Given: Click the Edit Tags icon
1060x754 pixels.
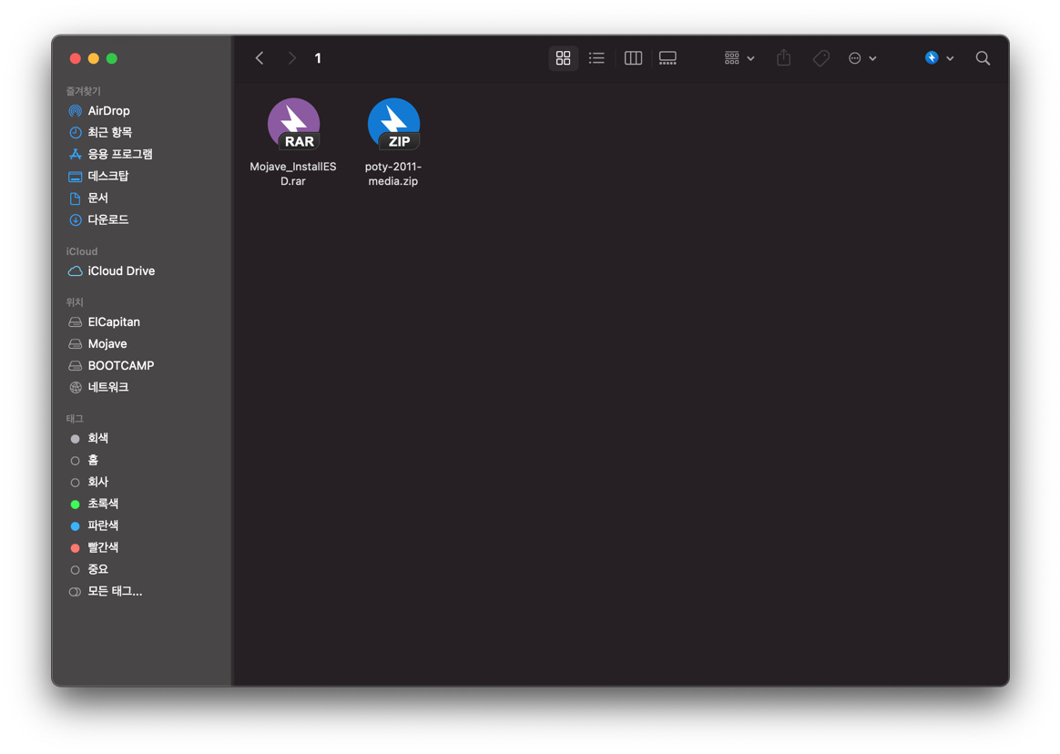Looking at the screenshot, I should click(821, 58).
